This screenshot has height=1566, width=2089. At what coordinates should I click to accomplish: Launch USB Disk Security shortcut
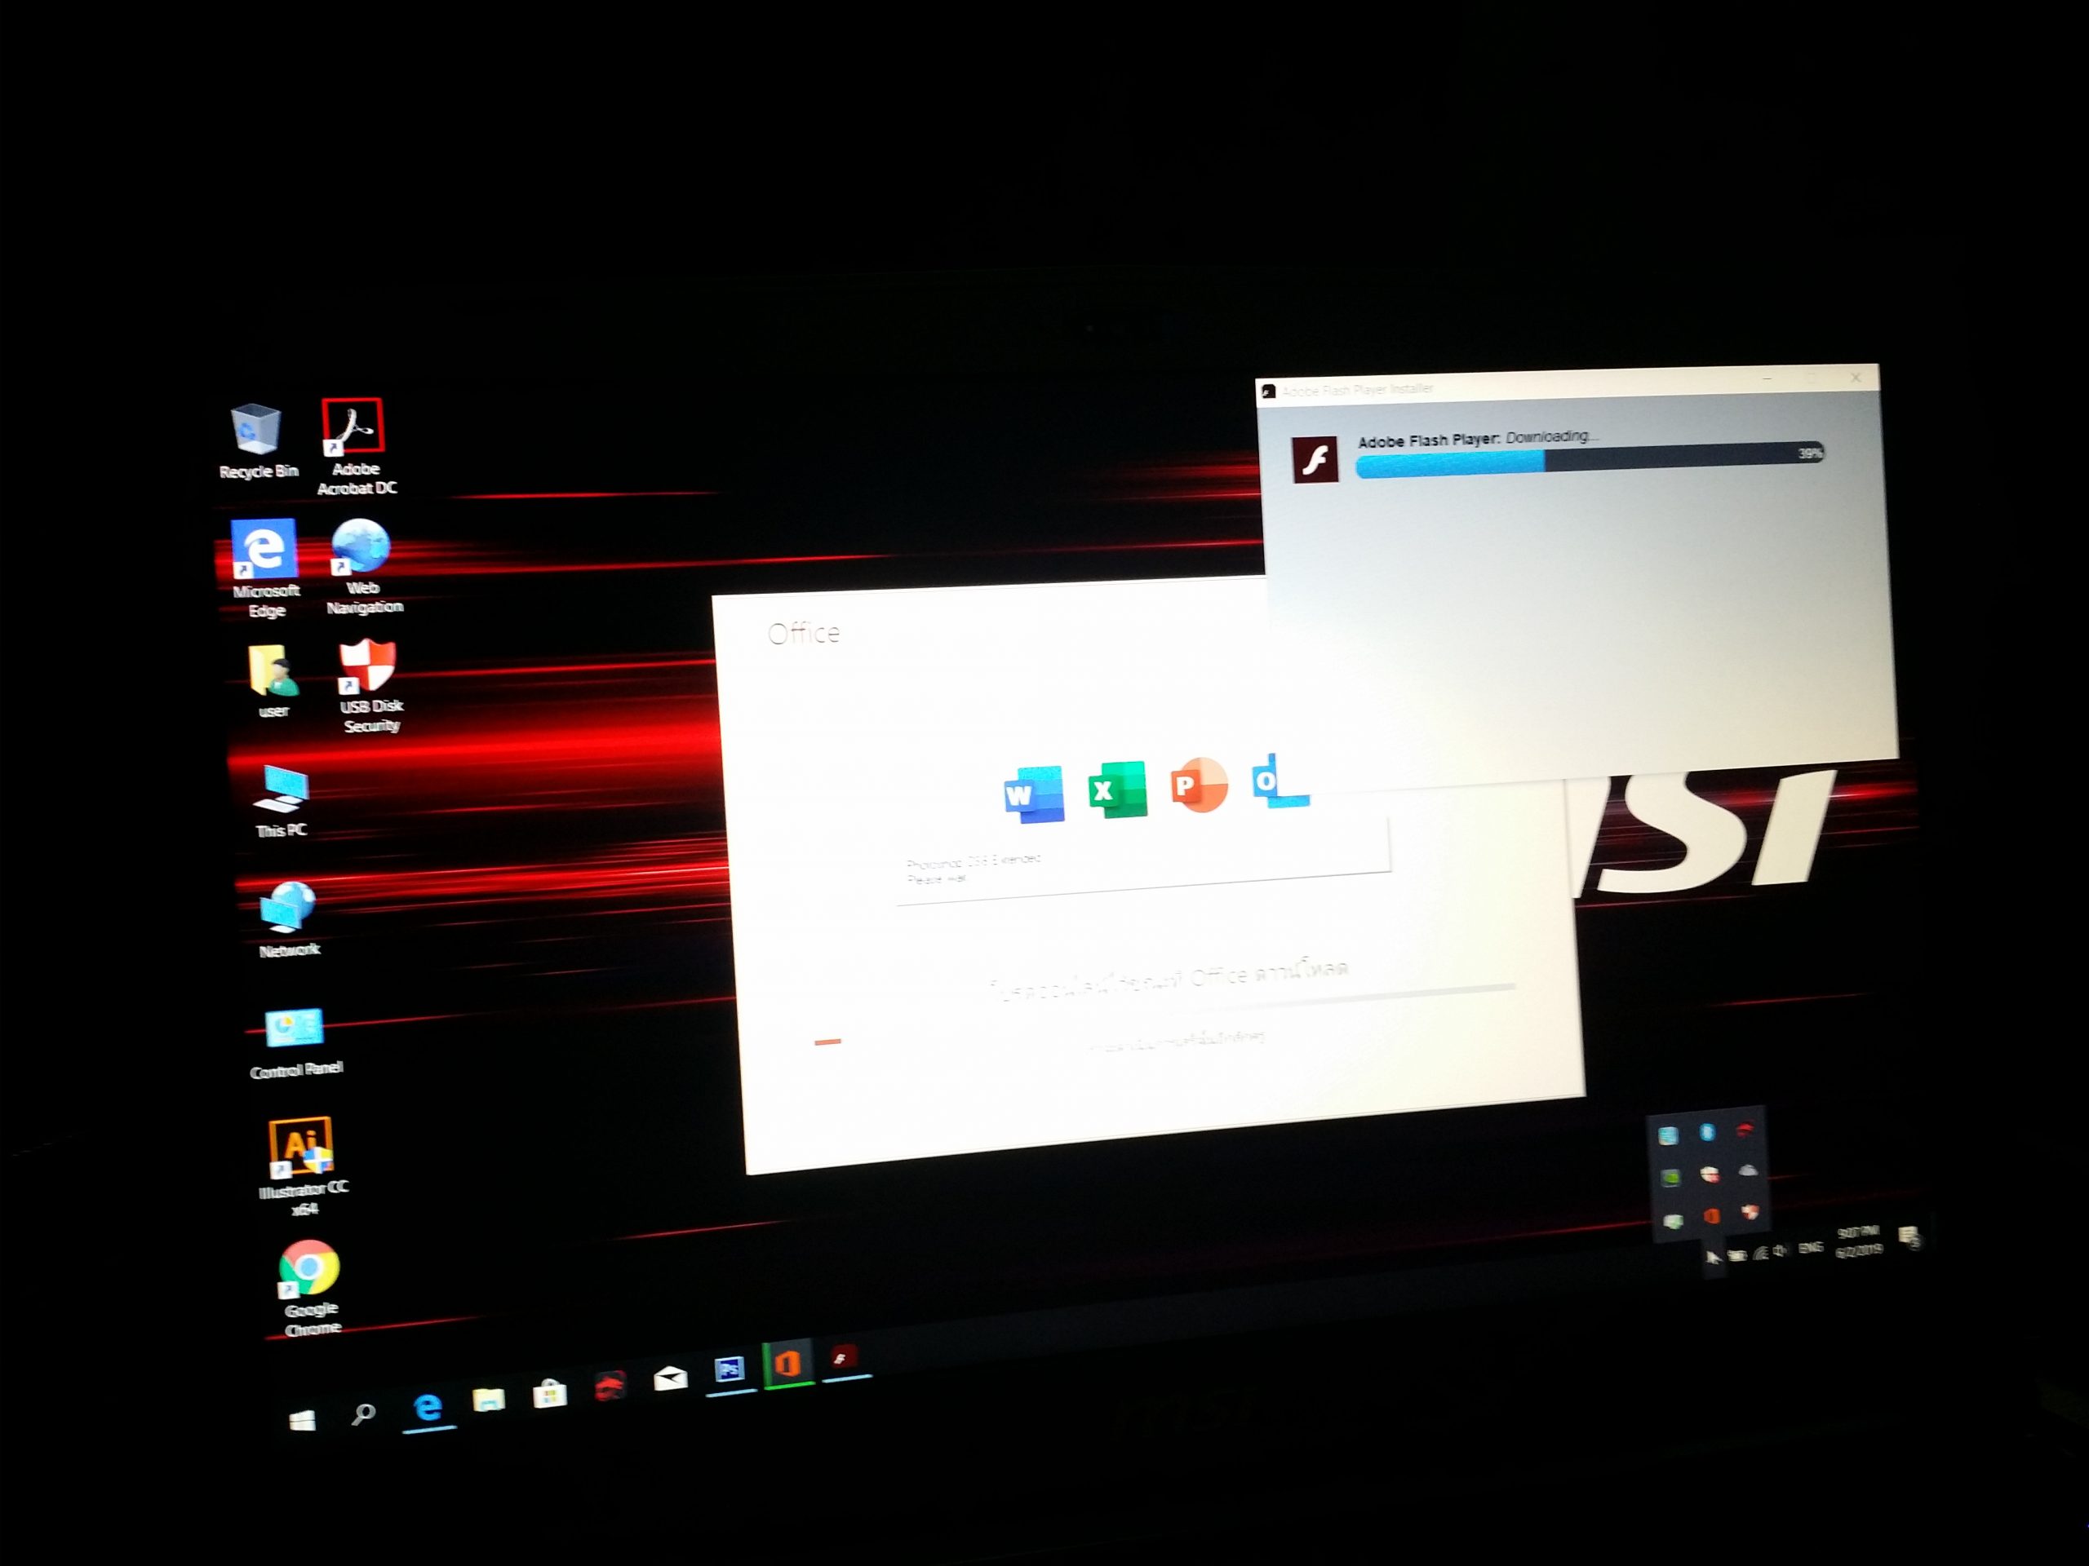point(370,686)
